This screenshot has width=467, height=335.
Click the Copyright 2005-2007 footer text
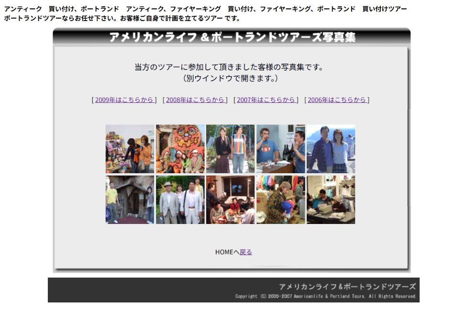pyautogui.click(x=325, y=297)
